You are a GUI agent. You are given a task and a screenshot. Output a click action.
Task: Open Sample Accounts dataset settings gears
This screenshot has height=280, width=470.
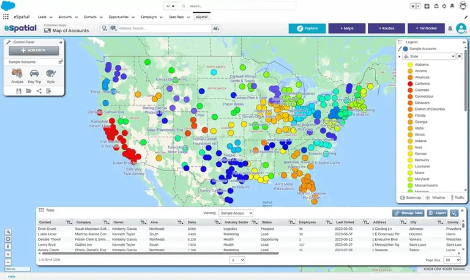pos(61,62)
